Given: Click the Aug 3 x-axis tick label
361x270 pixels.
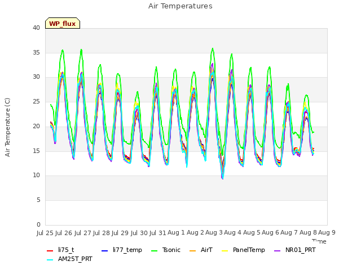Looking at the screenshot, I should click(x=214, y=232).
